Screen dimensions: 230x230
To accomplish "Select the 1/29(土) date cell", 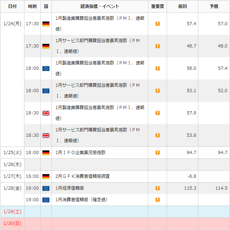I will [13, 212].
